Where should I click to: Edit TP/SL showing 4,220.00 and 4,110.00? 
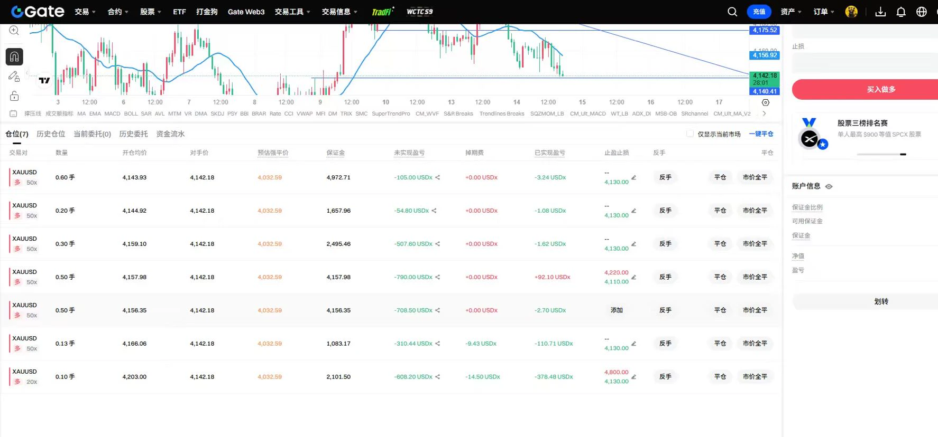pos(633,277)
